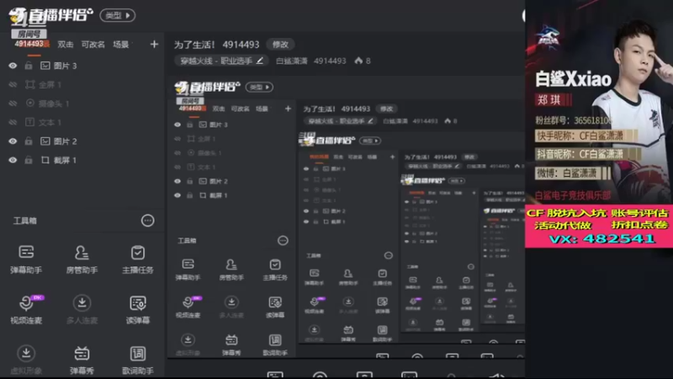The width and height of the screenshot is (673, 379).
Task: Click the image type icon of 图片 2
Action: pyautogui.click(x=45, y=141)
